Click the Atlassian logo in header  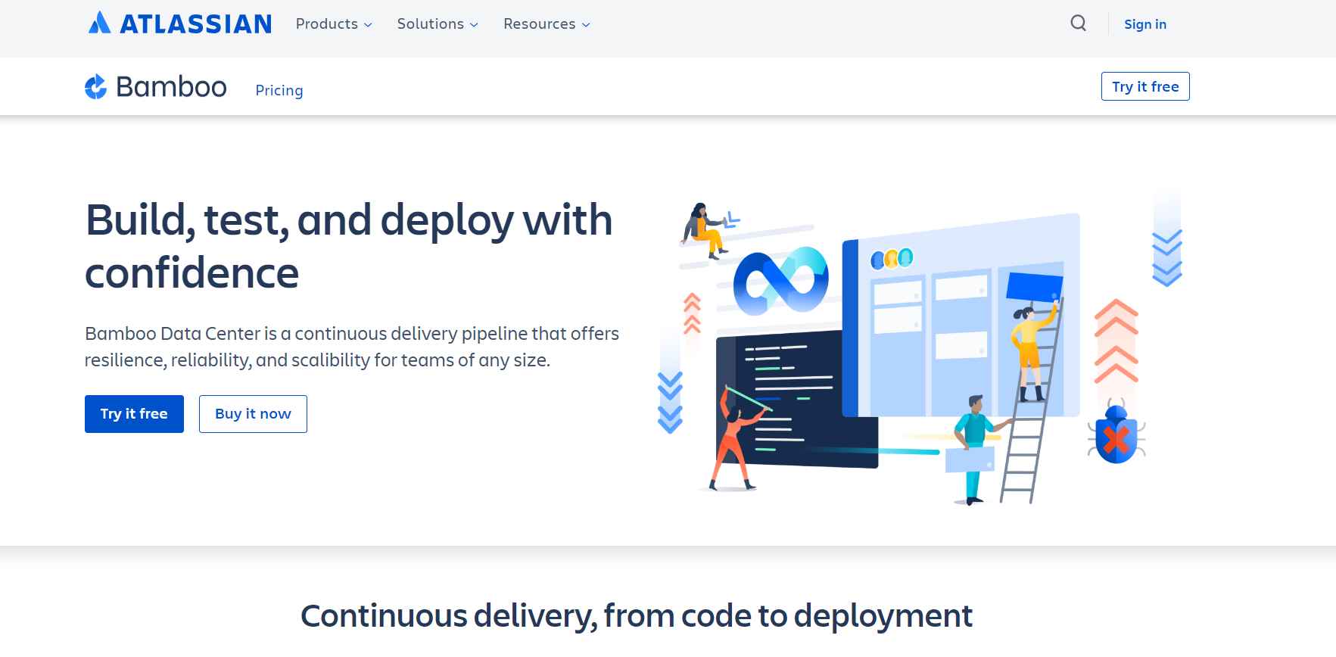coord(180,23)
